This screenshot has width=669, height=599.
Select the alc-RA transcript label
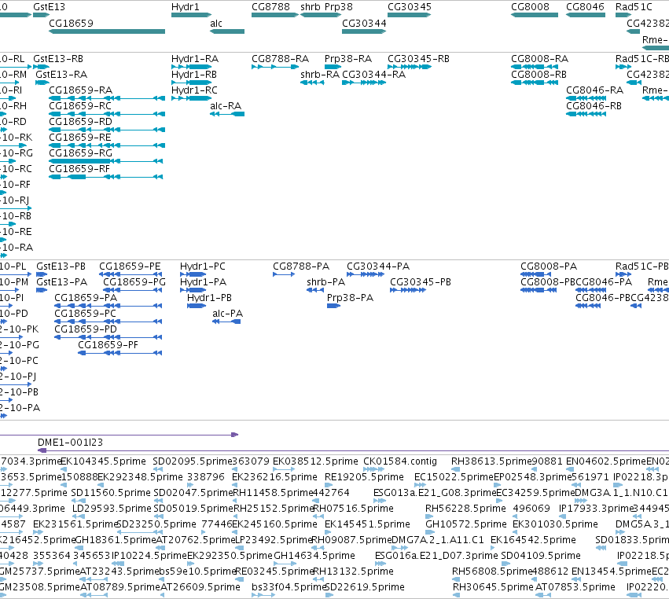[x=226, y=106]
